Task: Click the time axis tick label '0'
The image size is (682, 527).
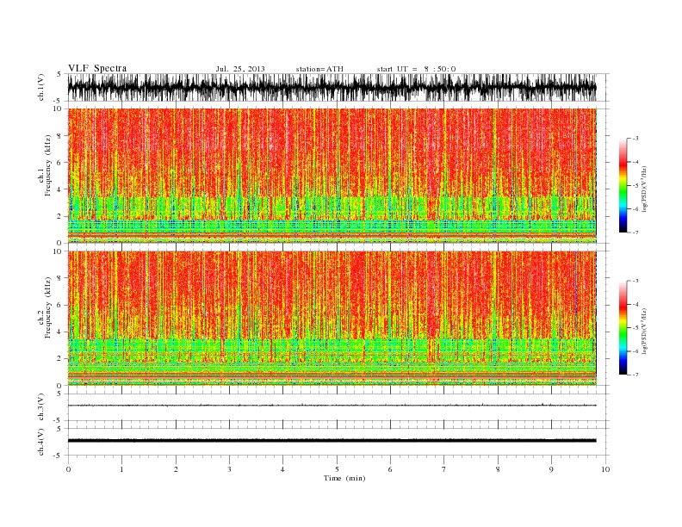Action: [68, 469]
